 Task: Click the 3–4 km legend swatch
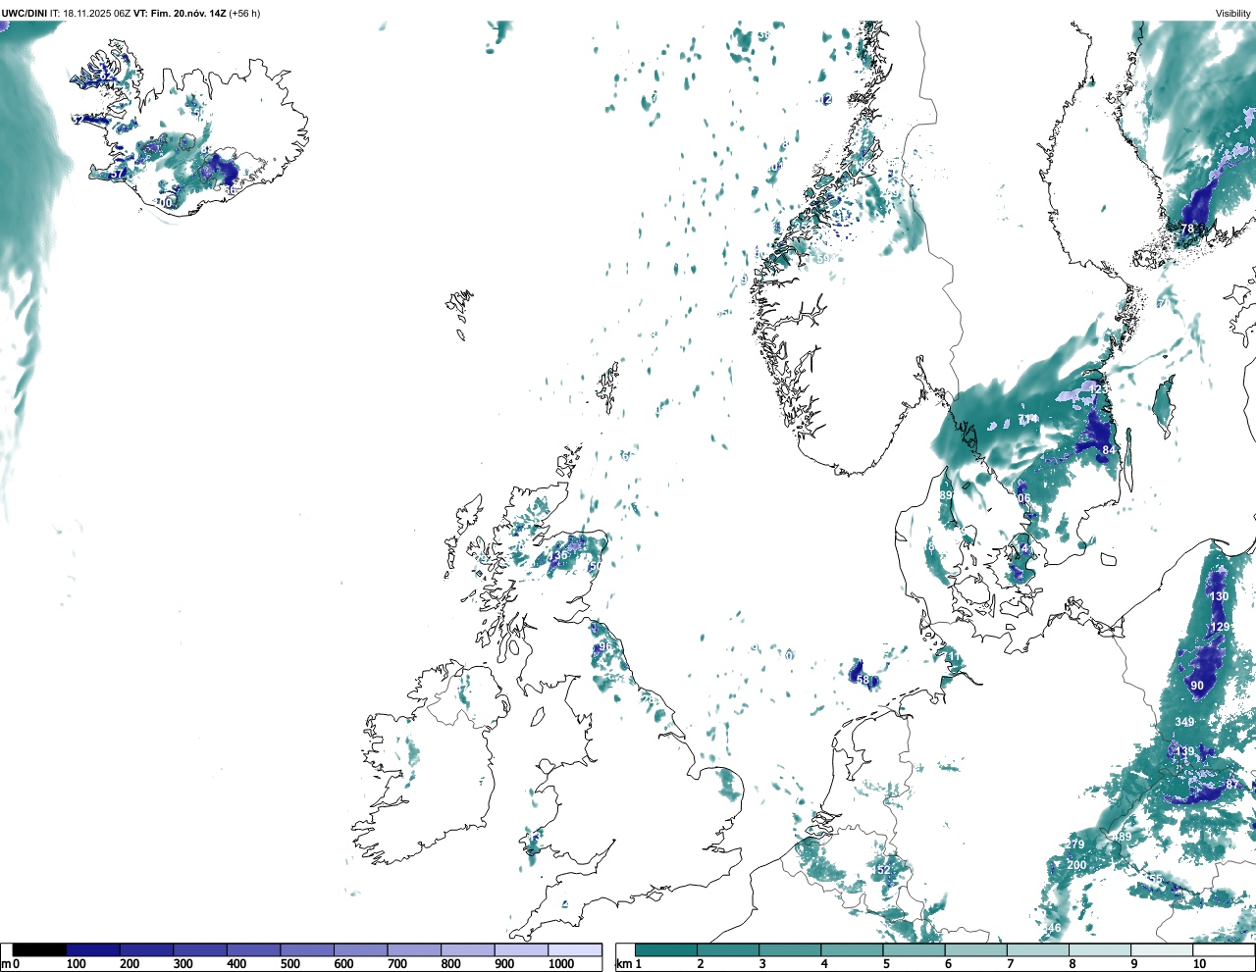pyautogui.click(x=790, y=949)
